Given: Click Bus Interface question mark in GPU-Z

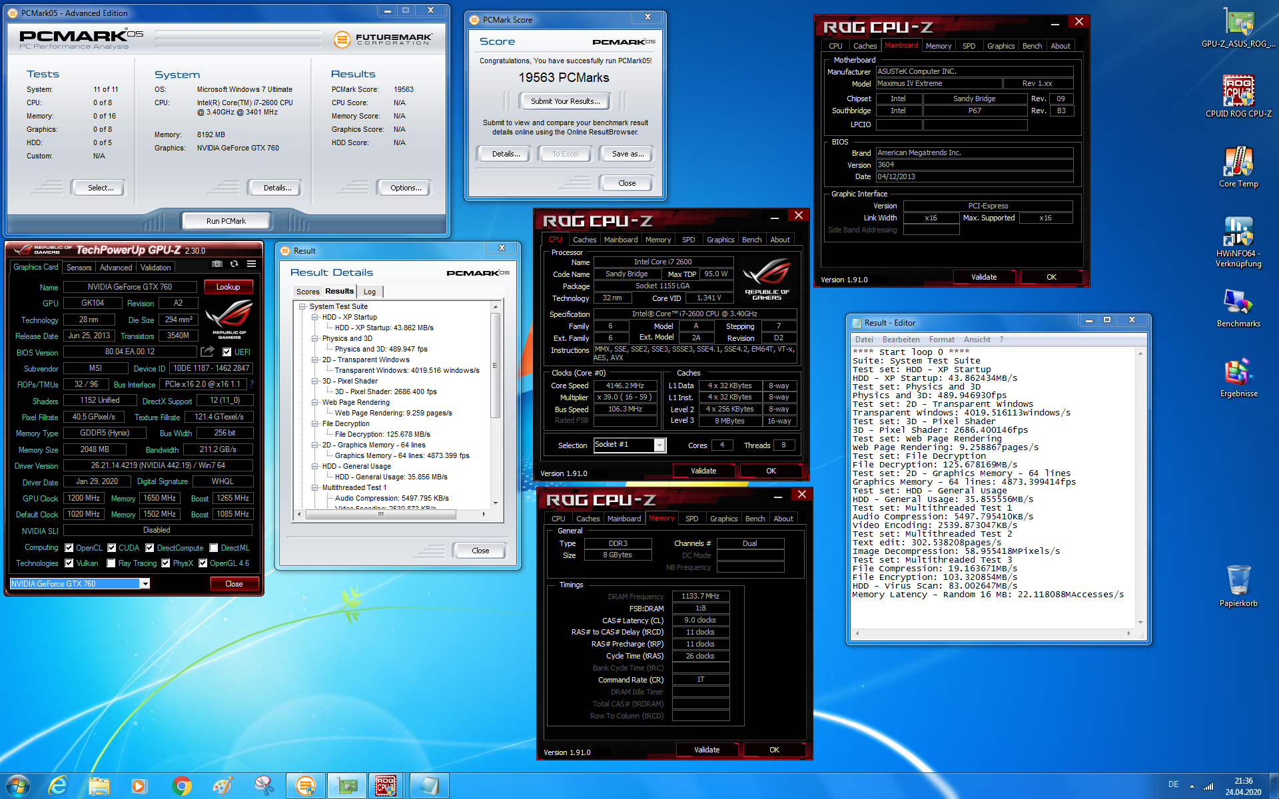Looking at the screenshot, I should (251, 384).
